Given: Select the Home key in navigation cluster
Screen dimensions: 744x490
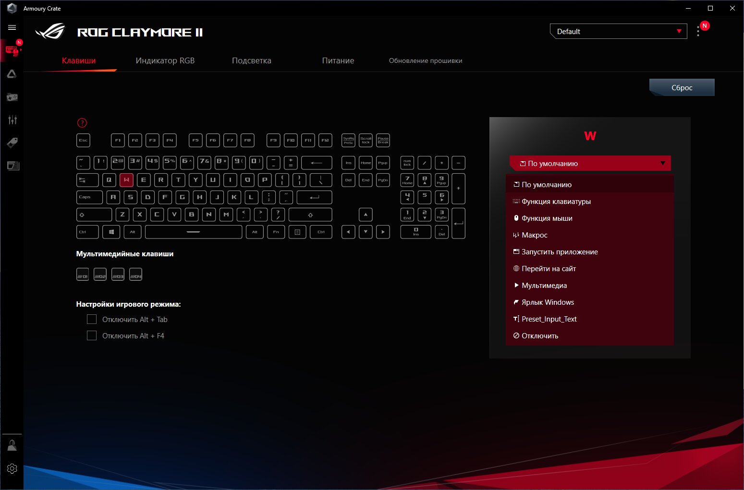Looking at the screenshot, I should [x=366, y=163].
